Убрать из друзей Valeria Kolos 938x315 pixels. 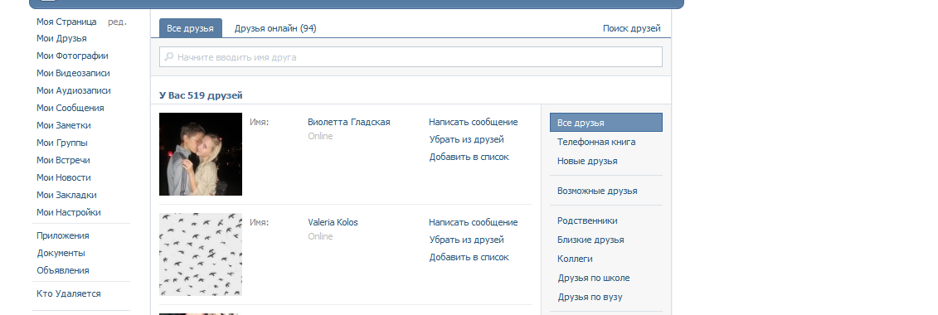(467, 240)
